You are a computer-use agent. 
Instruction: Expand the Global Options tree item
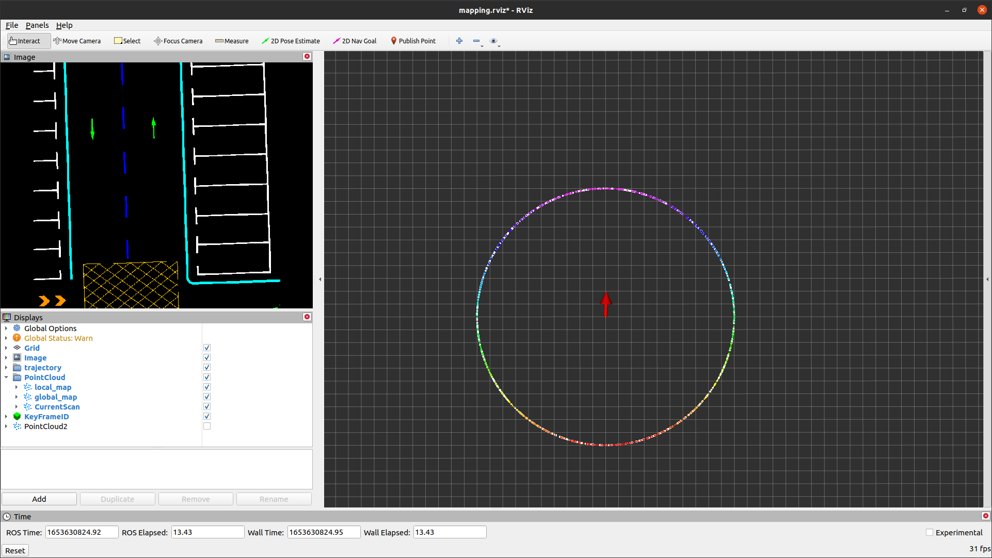tap(6, 328)
